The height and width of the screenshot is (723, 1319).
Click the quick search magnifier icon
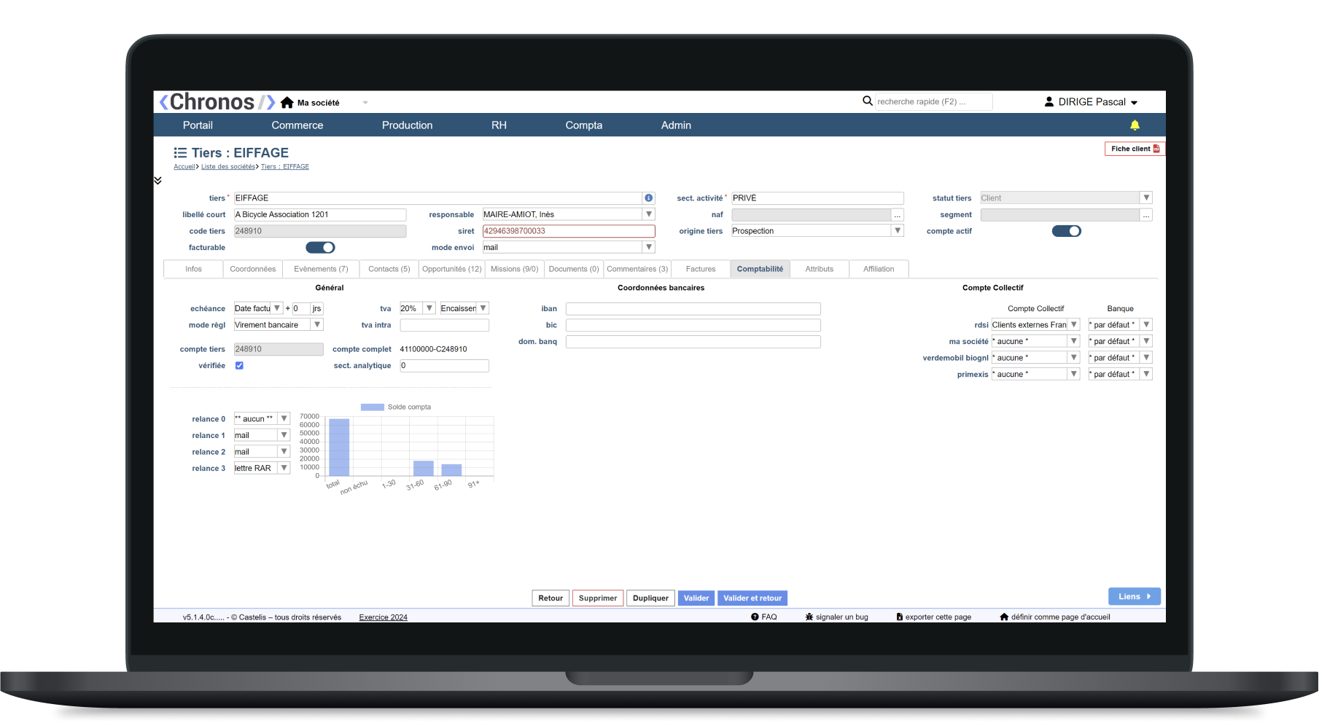pyautogui.click(x=868, y=101)
